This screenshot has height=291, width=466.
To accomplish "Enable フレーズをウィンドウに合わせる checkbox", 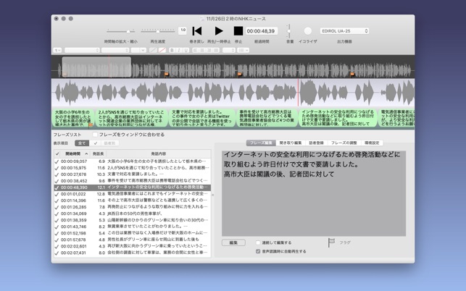I will [x=95, y=135].
